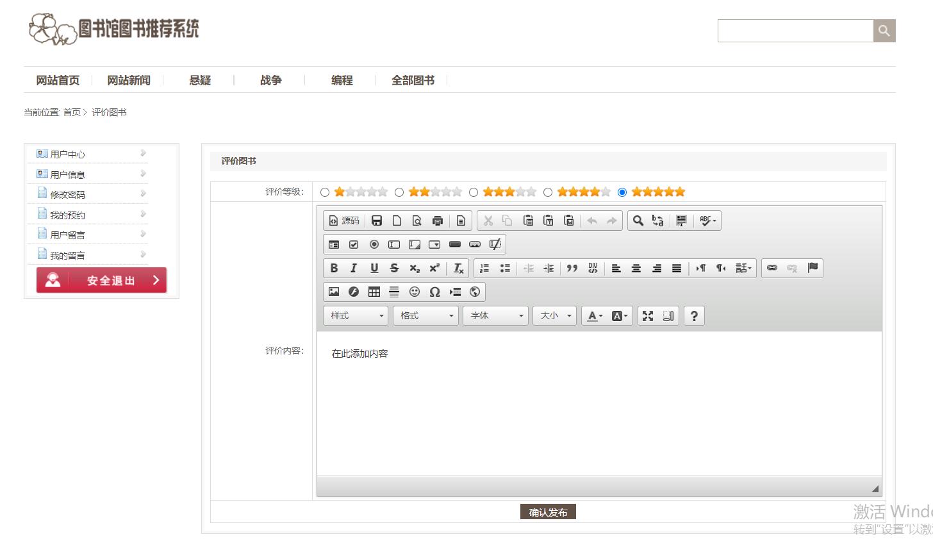Toggle bold formatting in the editor
Screen dimensions: 933x541
coord(334,268)
